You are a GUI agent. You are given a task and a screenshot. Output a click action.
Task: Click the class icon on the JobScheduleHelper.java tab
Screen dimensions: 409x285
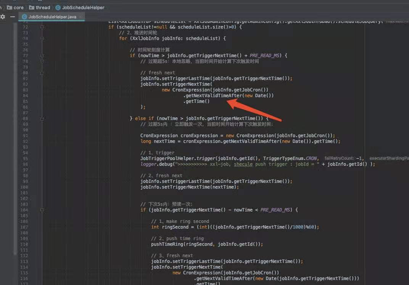24,17
